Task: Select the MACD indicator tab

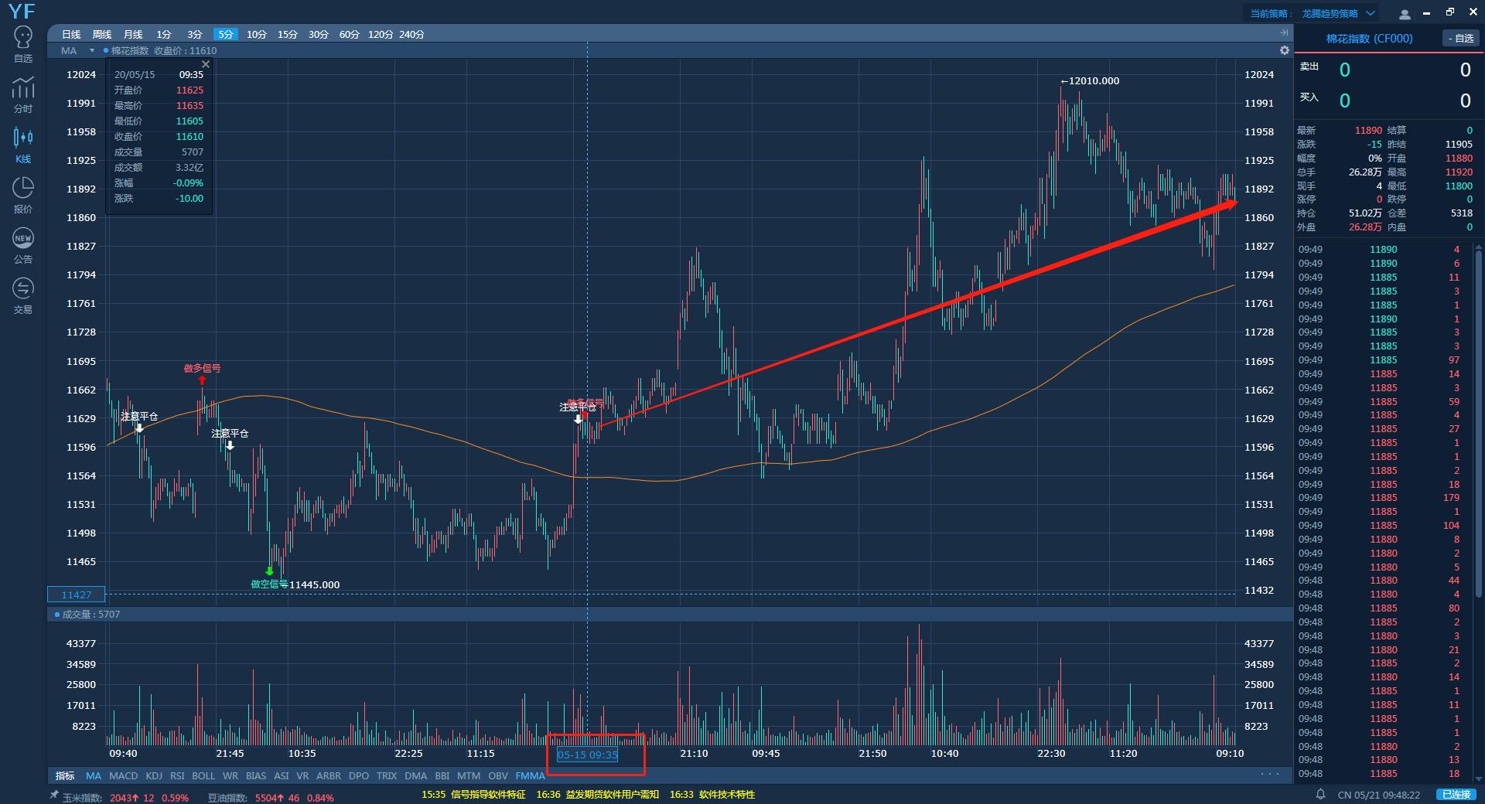Action: coord(123,775)
